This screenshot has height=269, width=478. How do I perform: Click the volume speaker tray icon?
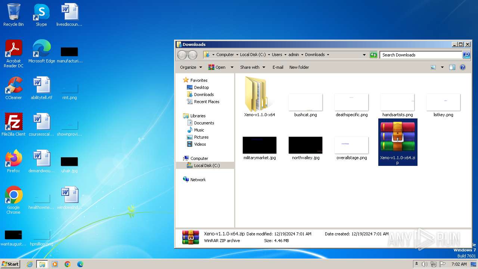[x=425, y=264]
